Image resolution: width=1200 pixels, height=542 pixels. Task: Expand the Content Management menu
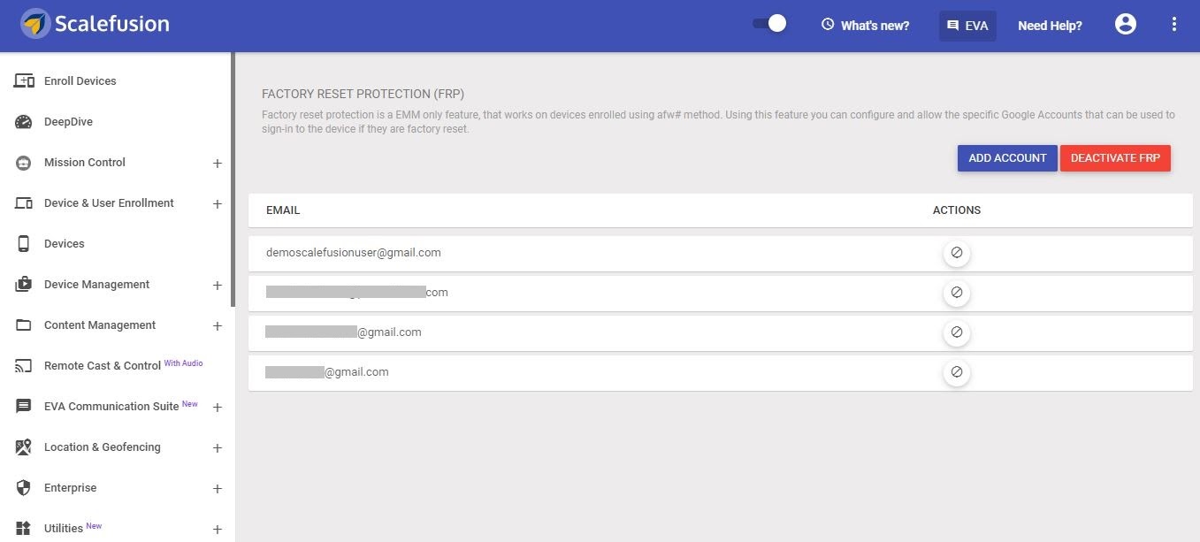click(x=218, y=326)
